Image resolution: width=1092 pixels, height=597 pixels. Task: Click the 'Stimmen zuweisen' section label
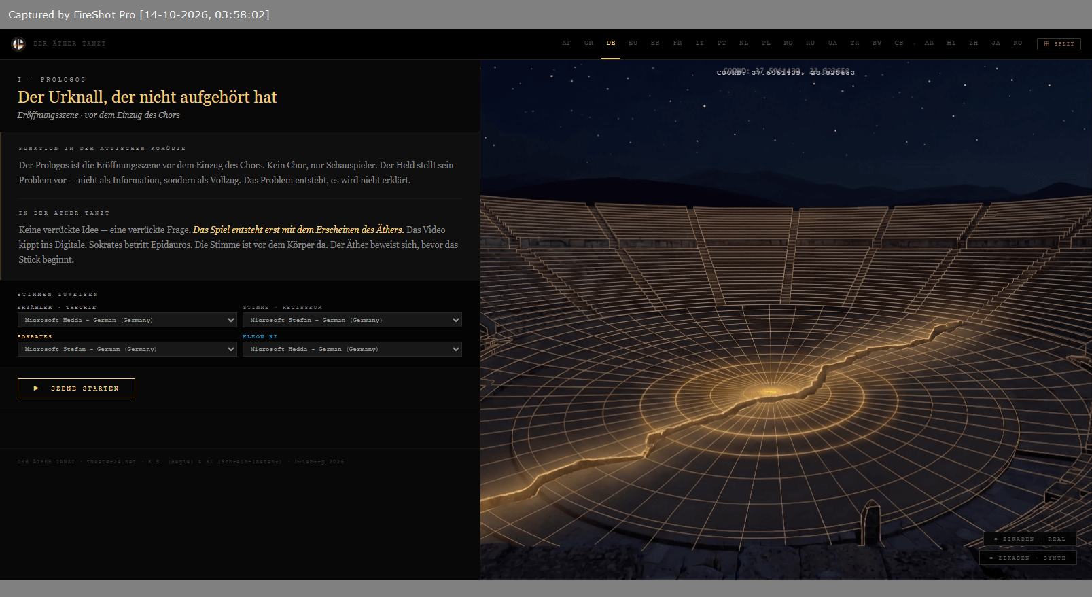pyautogui.click(x=58, y=294)
